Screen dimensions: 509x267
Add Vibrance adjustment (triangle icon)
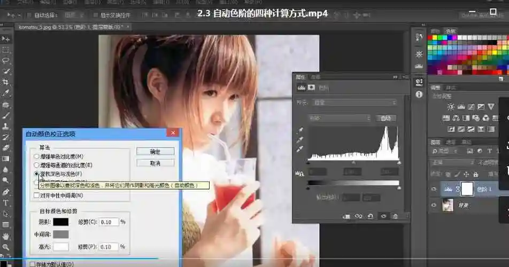(491, 107)
